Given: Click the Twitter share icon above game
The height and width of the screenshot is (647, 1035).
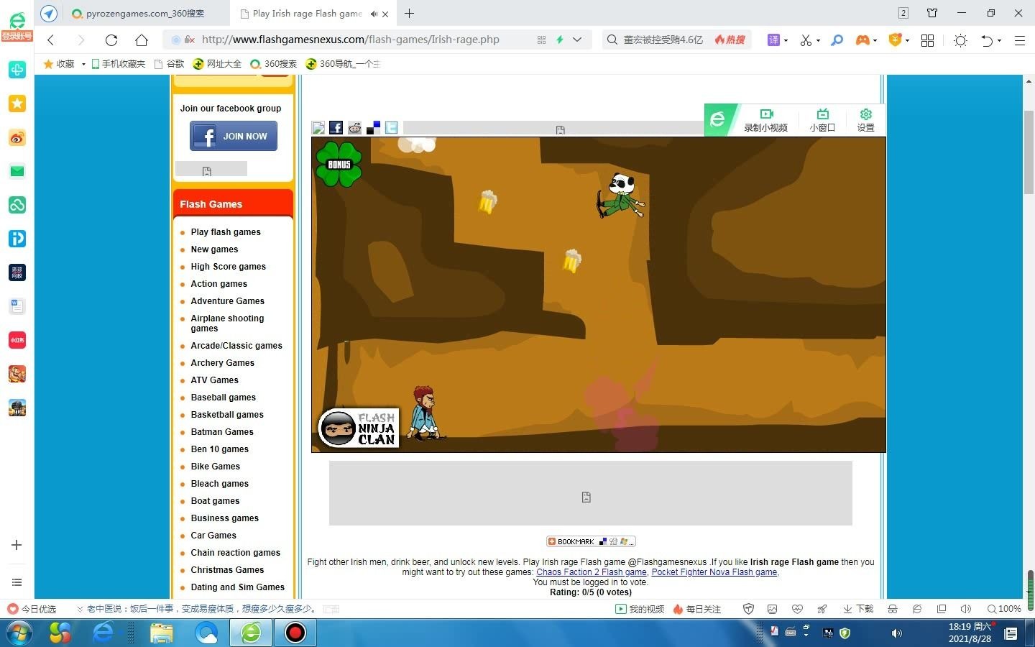Looking at the screenshot, I should (392, 127).
